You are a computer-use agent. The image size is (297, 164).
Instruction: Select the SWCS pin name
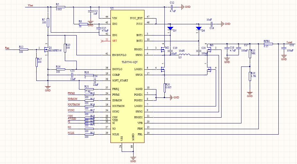(139, 75)
